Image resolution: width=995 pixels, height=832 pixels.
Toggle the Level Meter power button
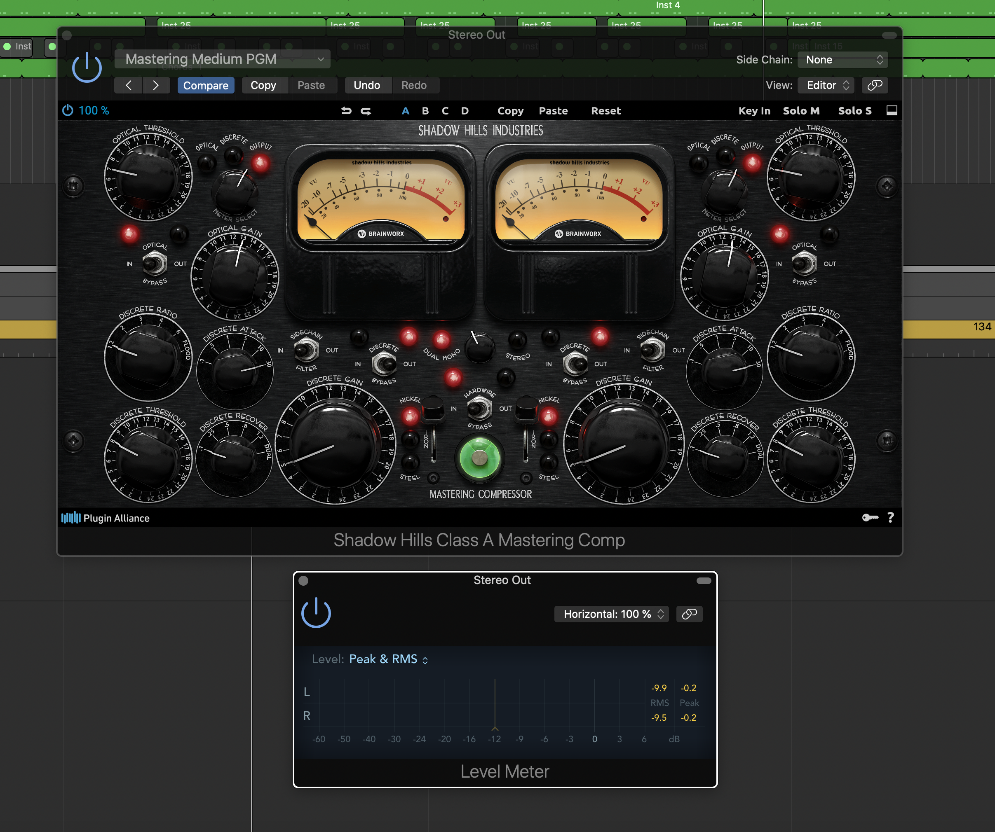[x=316, y=613]
